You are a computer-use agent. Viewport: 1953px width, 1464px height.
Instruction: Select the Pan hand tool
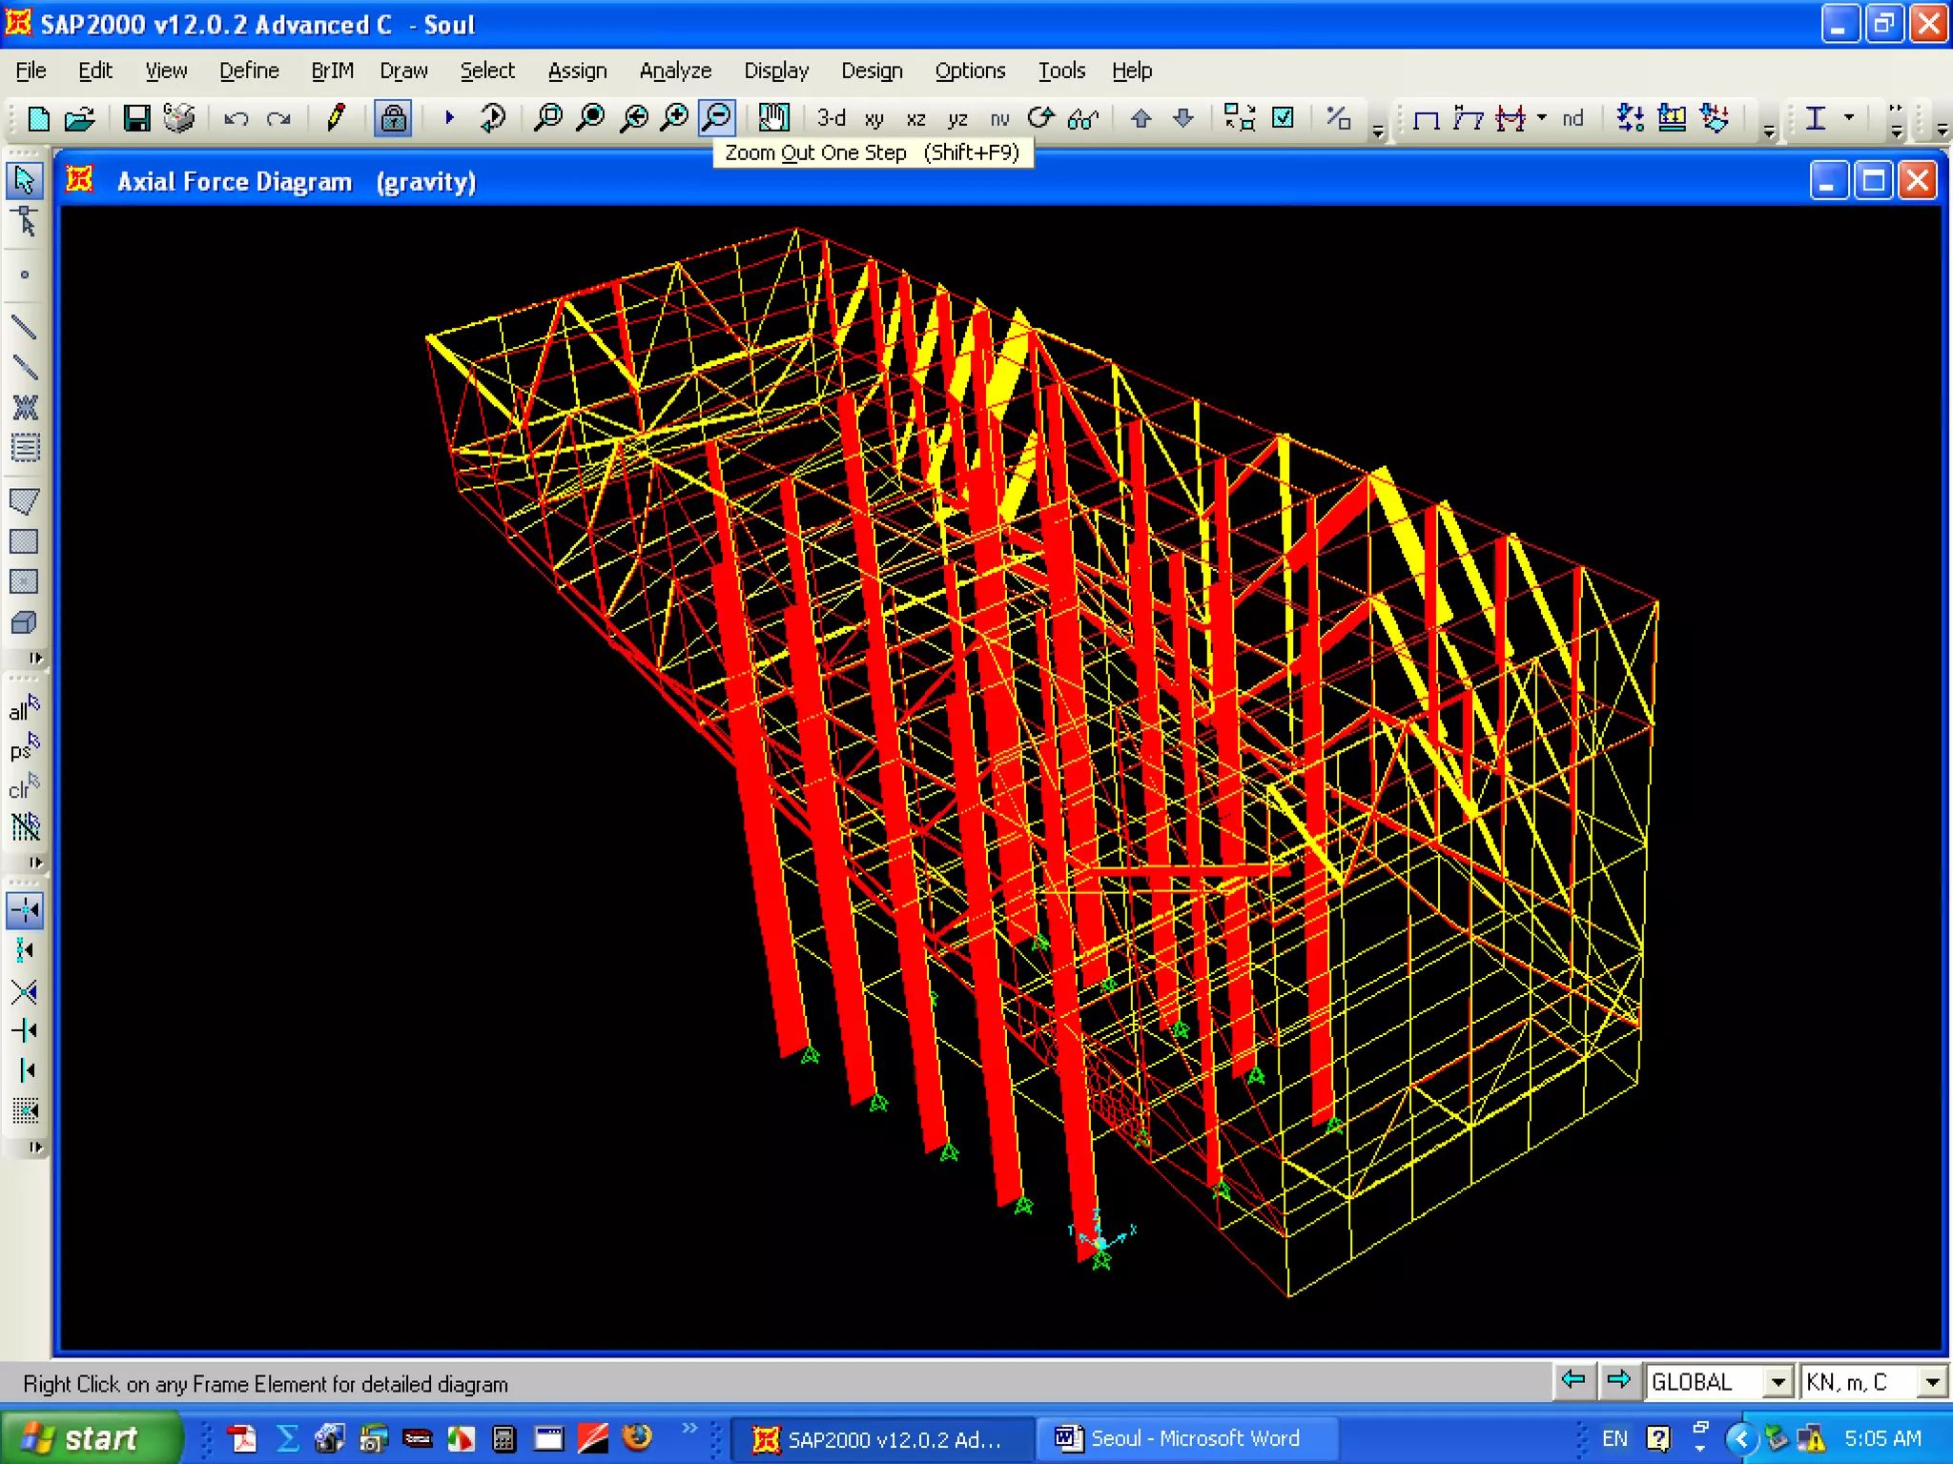click(x=772, y=118)
